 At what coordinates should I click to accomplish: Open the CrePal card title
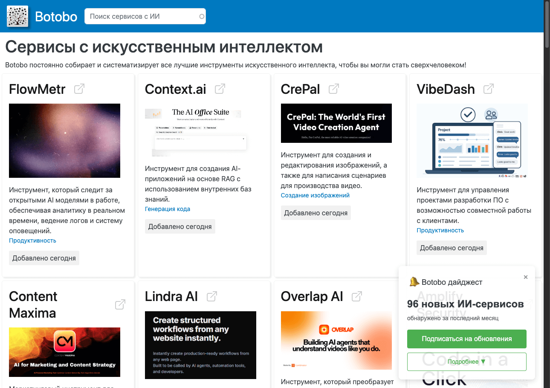pyautogui.click(x=300, y=89)
